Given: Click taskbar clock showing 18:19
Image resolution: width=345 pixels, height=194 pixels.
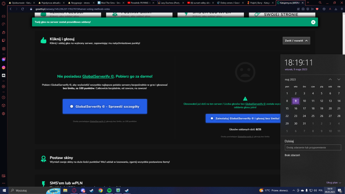Looking at the screenshot, I should [x=330, y=191].
